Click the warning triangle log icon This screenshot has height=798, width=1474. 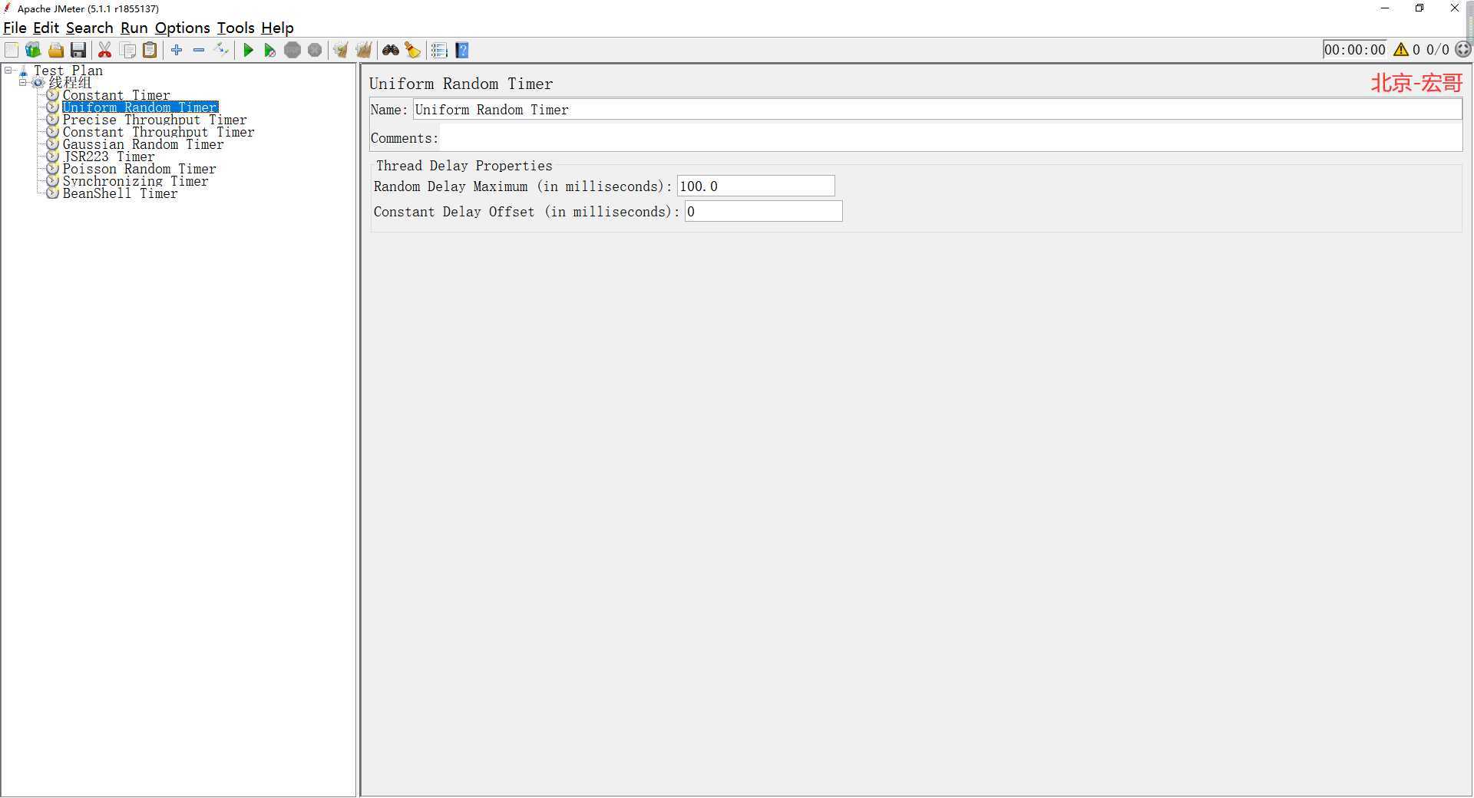[x=1401, y=50]
